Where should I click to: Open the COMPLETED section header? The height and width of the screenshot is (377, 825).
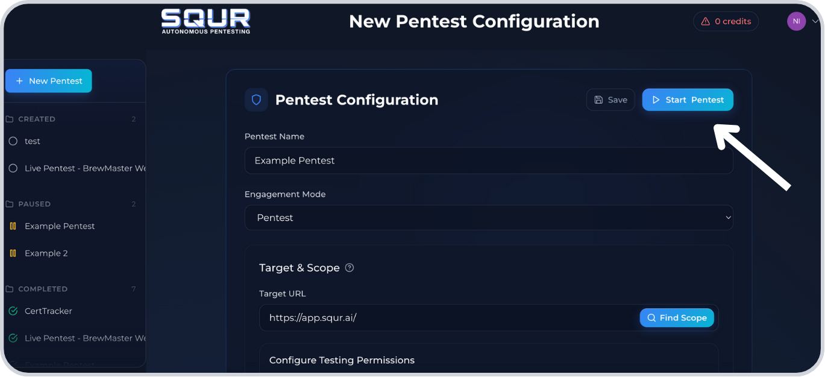42,288
